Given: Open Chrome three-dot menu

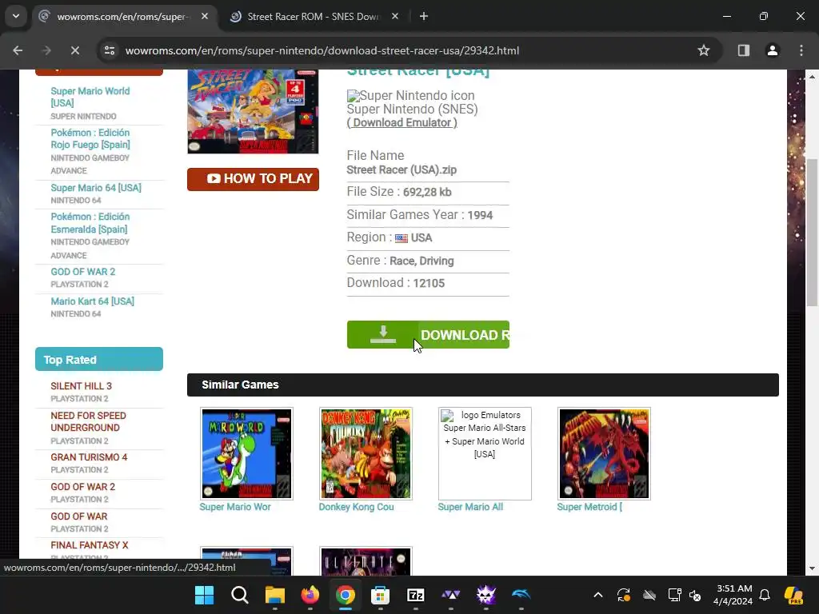Looking at the screenshot, I should click(801, 50).
